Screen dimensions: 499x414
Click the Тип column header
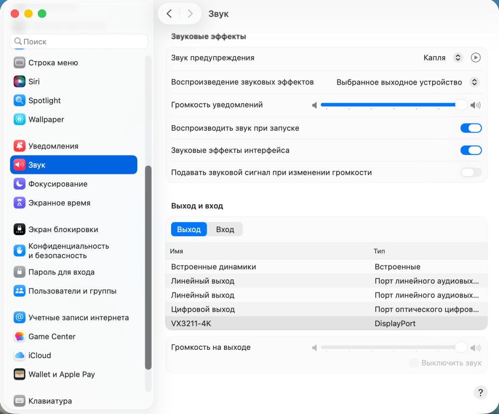[379, 251]
